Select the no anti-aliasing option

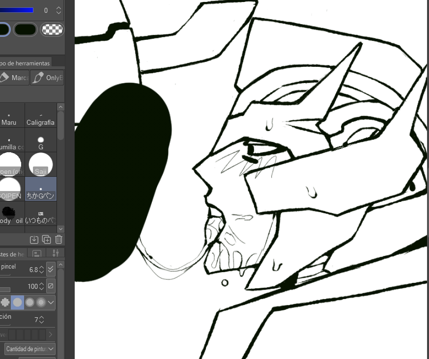click(5, 303)
